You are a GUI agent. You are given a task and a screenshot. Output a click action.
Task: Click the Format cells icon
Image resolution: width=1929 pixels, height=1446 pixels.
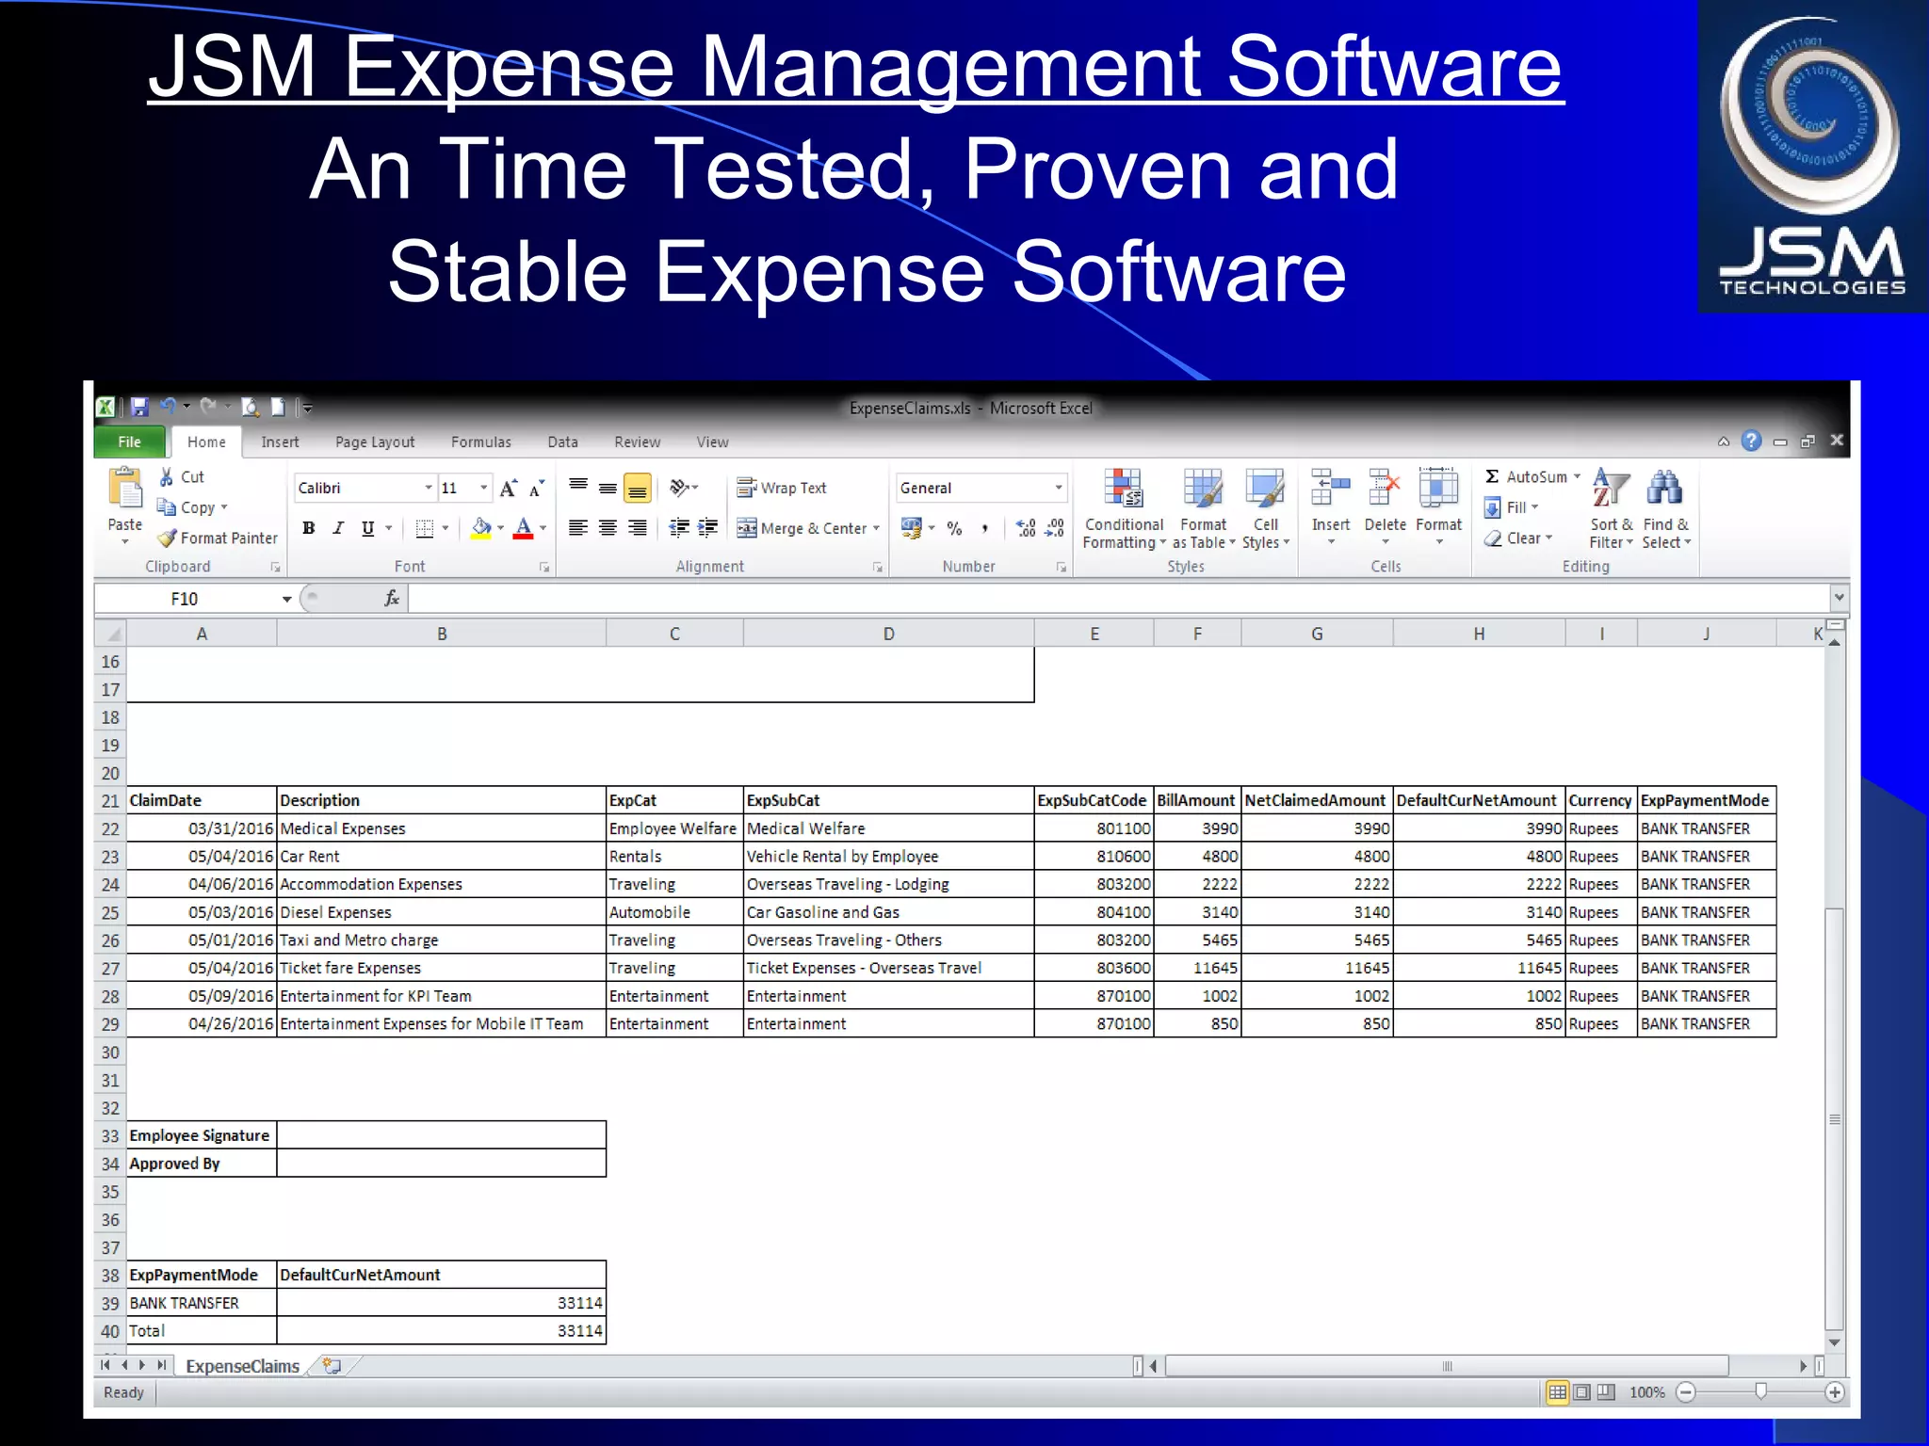1438,490
